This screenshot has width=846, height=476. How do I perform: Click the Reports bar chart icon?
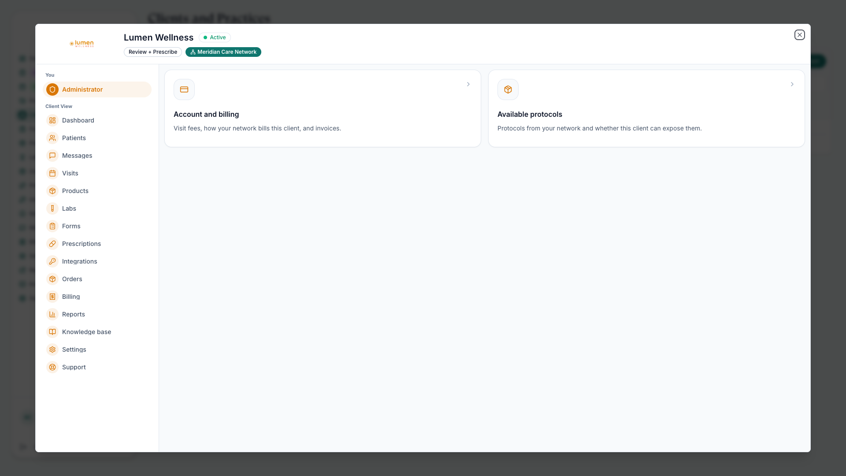point(52,314)
